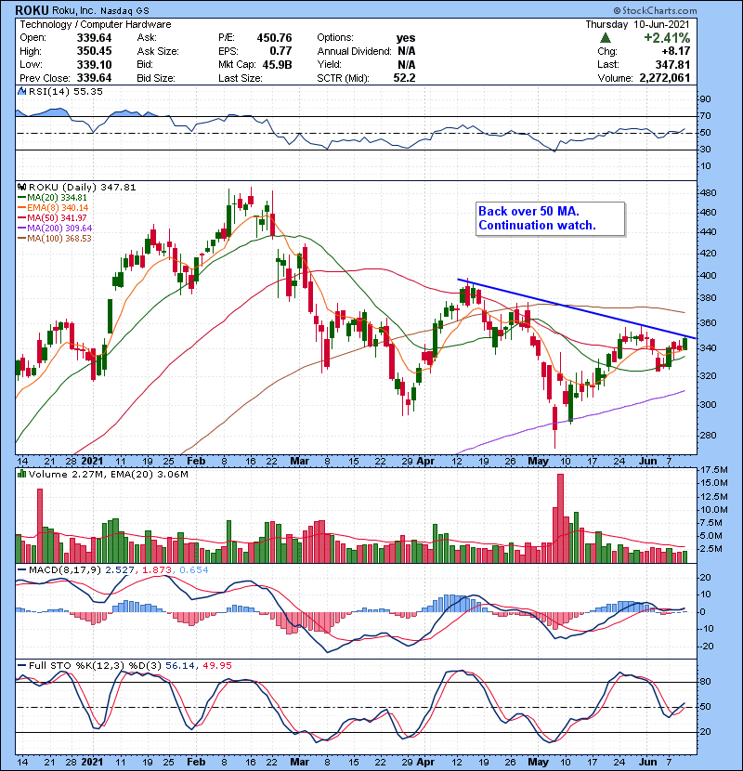
Task: Select the green up-arrow change indicator
Action: pyautogui.click(x=606, y=37)
